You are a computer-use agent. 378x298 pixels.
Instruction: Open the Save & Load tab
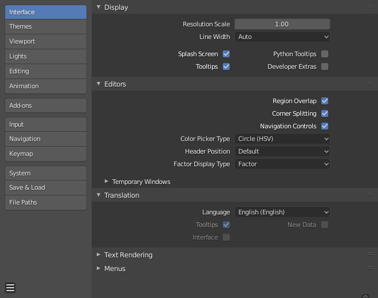pyautogui.click(x=46, y=188)
